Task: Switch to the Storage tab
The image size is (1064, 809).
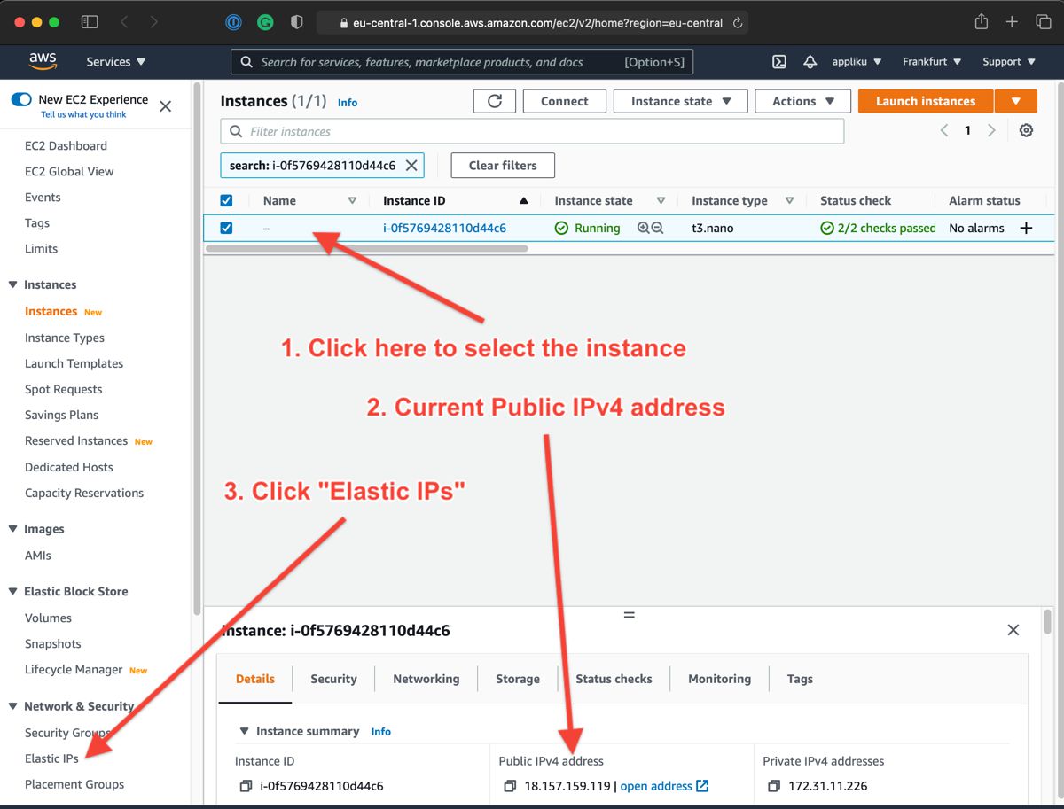Action: point(518,679)
